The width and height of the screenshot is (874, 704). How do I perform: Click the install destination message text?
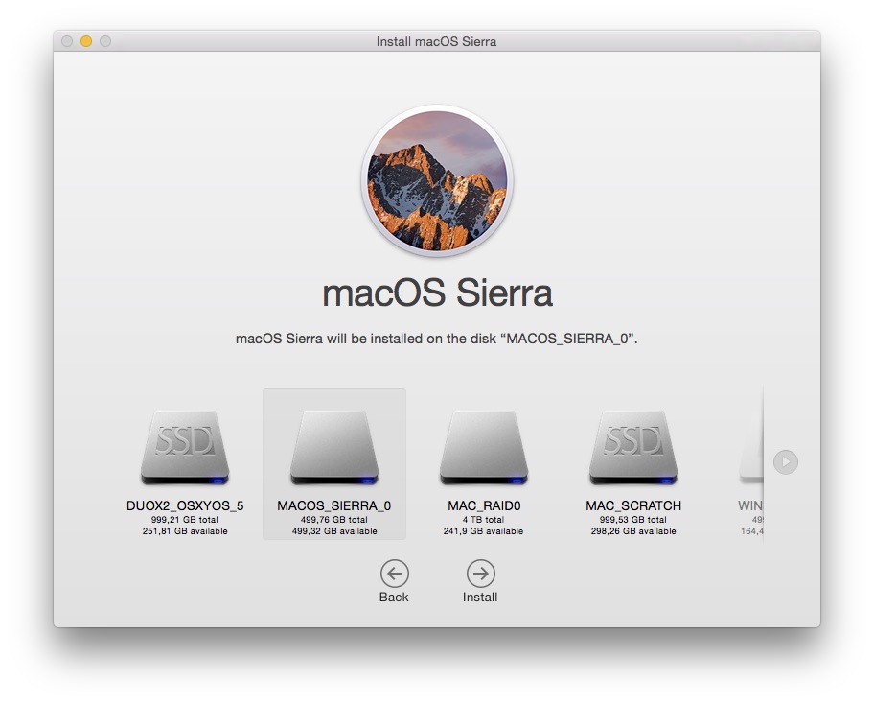click(x=436, y=339)
